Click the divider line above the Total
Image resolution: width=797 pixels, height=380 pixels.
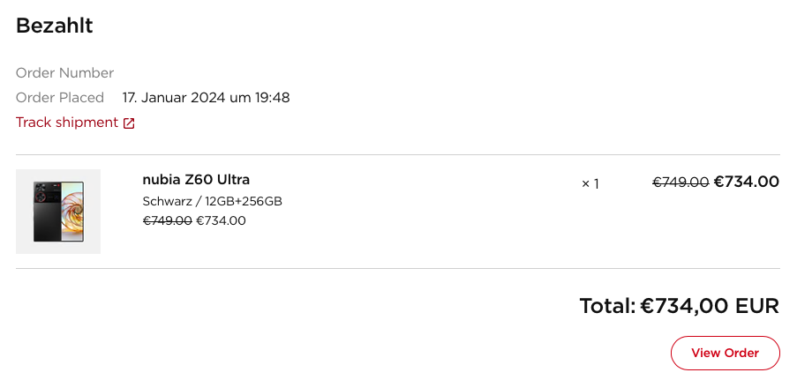(x=398, y=268)
